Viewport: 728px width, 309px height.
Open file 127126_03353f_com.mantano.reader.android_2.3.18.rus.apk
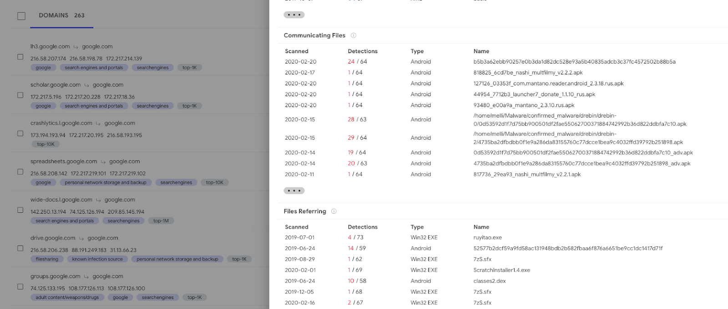tap(548, 83)
